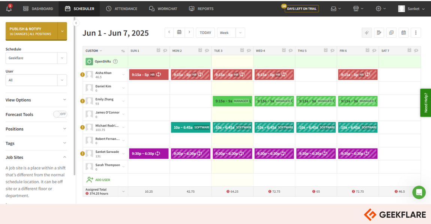Click the copy schedule icon

pyautogui.click(x=391, y=33)
